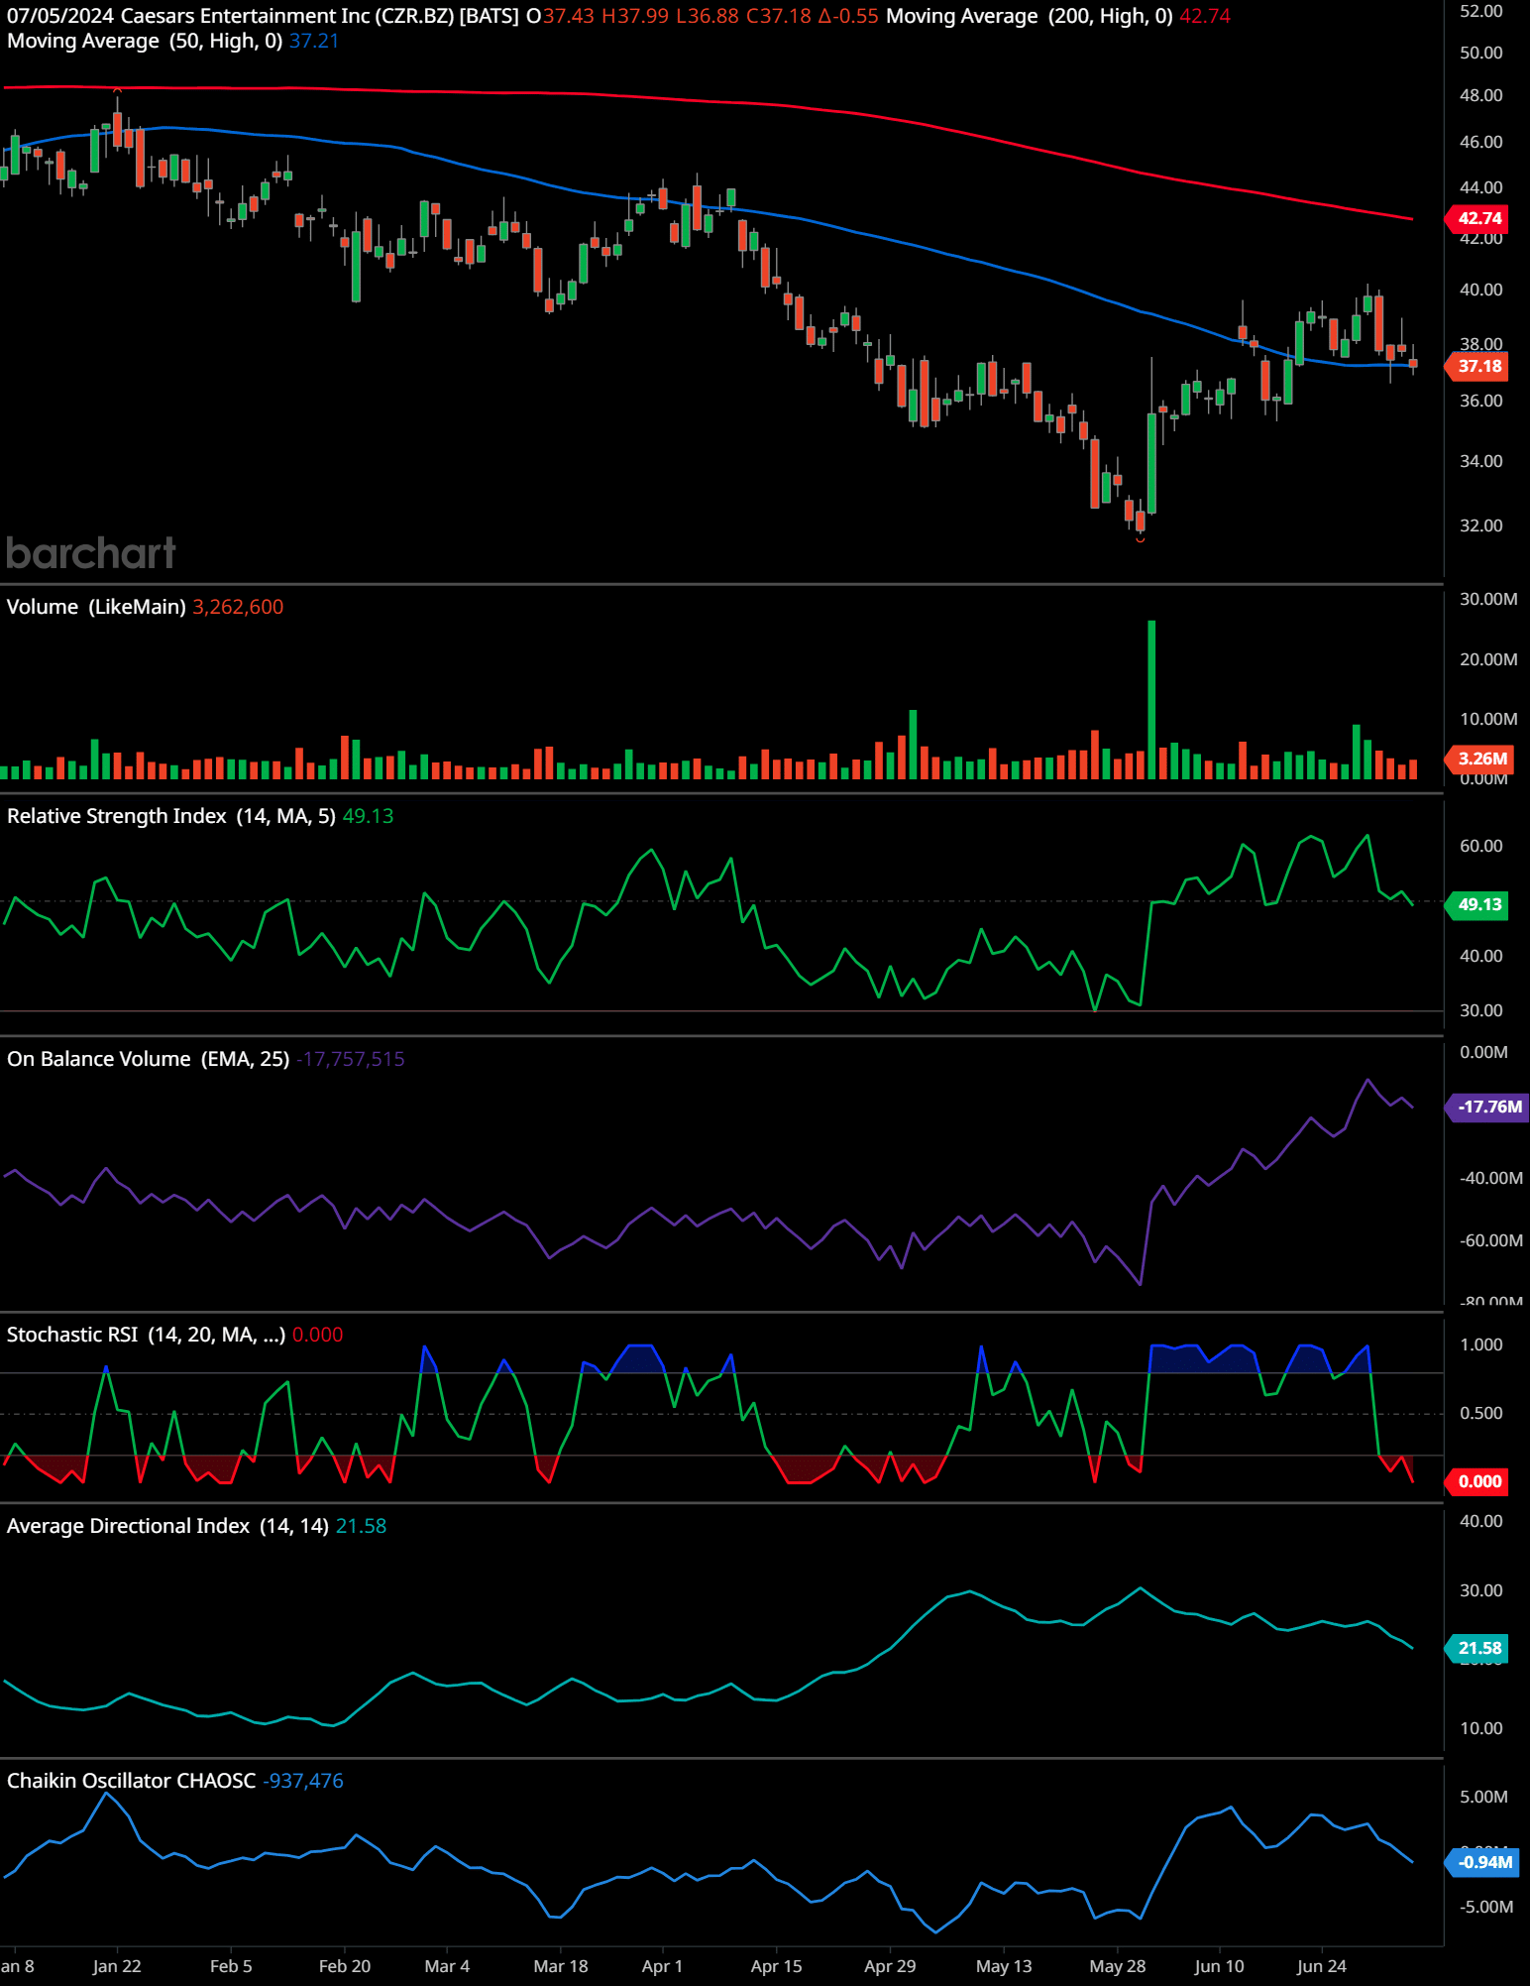Click the L36.88 low value in header

point(708,16)
